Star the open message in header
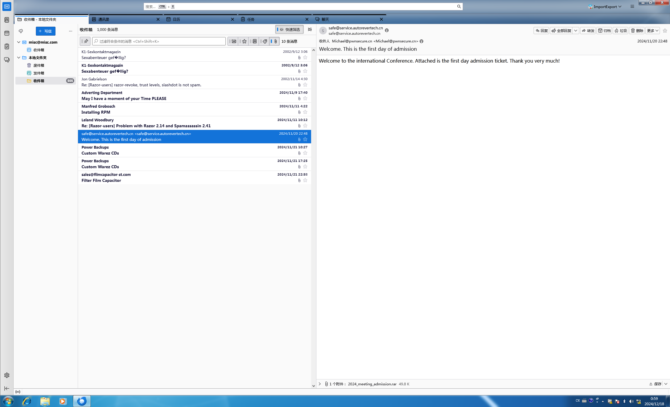The height and width of the screenshot is (407, 670). pyautogui.click(x=665, y=31)
